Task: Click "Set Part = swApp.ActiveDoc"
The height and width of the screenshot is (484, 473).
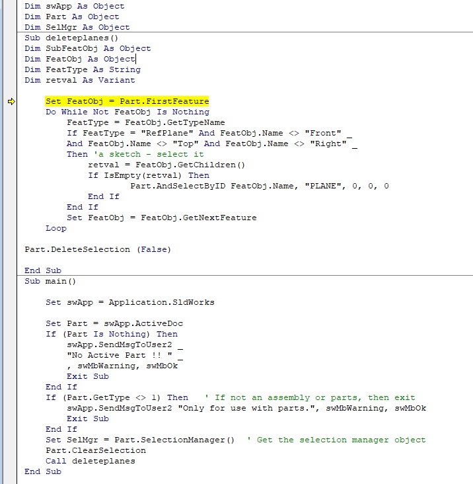Action: tap(114, 323)
